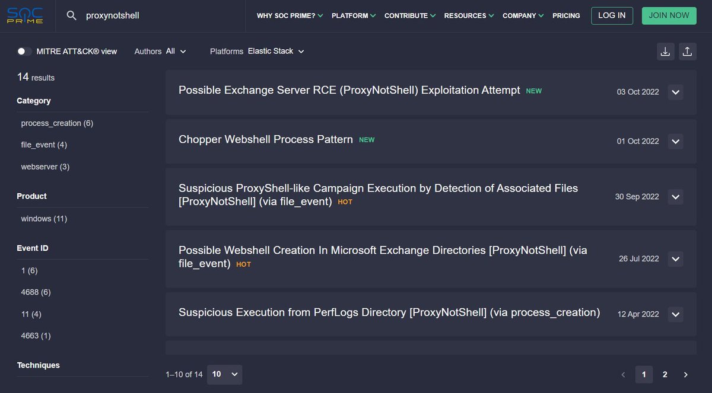Click the 26 Jul 2022 date

point(639,259)
